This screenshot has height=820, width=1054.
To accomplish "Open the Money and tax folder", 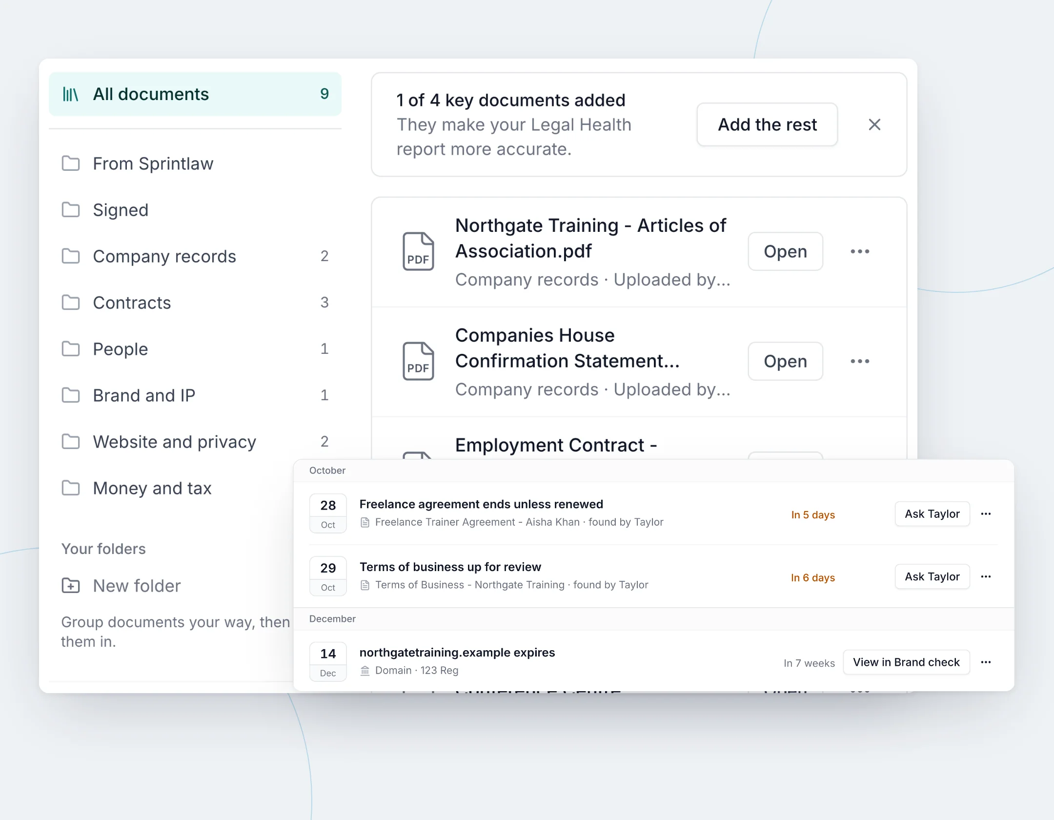I will [171, 488].
